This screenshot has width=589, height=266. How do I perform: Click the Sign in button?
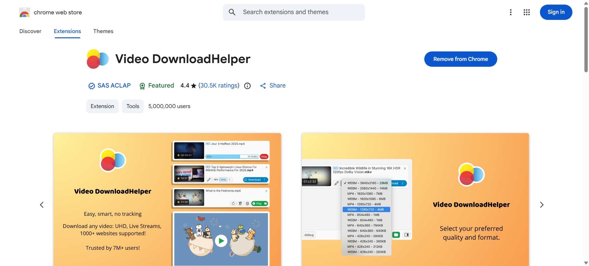556,12
